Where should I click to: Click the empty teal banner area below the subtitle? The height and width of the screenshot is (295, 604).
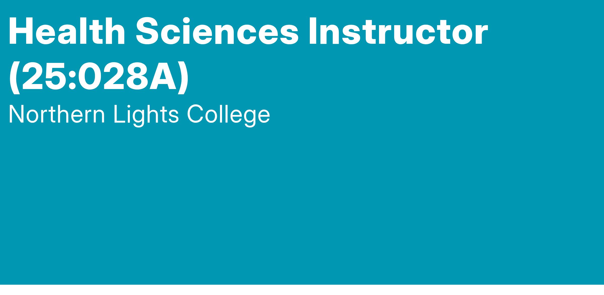click(302, 201)
